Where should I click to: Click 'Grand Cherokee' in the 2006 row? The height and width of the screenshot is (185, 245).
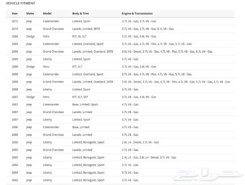53,135
